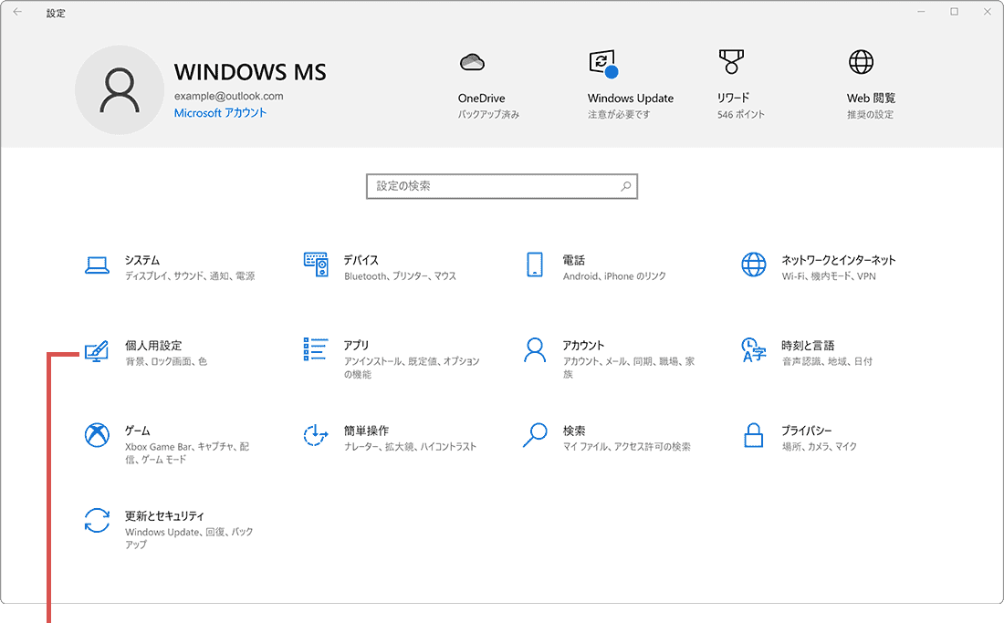This screenshot has width=1004, height=623.
Task: Click the search magnifier in 設定の検索 box
Action: [x=625, y=186]
